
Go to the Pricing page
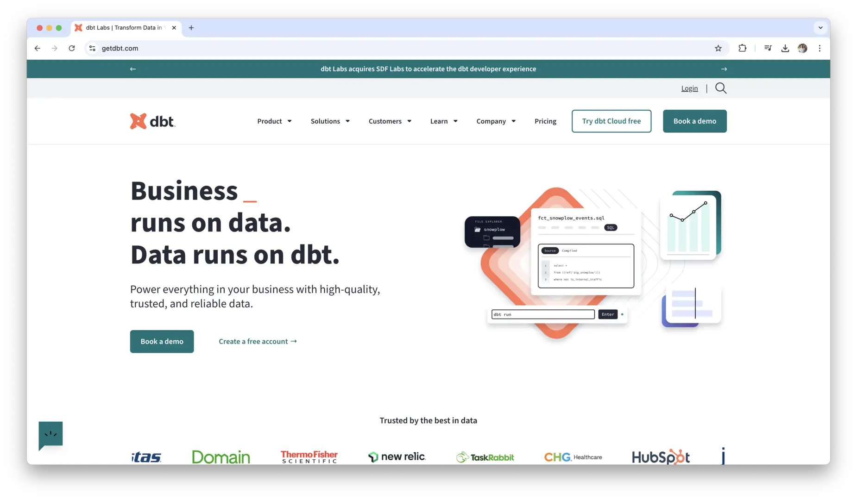pyautogui.click(x=545, y=121)
